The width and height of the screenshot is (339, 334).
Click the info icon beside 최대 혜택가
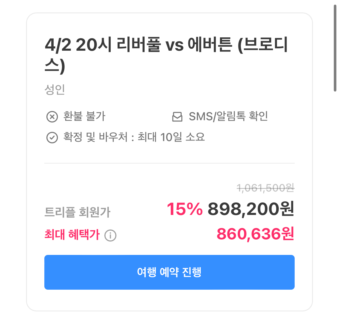110,236
